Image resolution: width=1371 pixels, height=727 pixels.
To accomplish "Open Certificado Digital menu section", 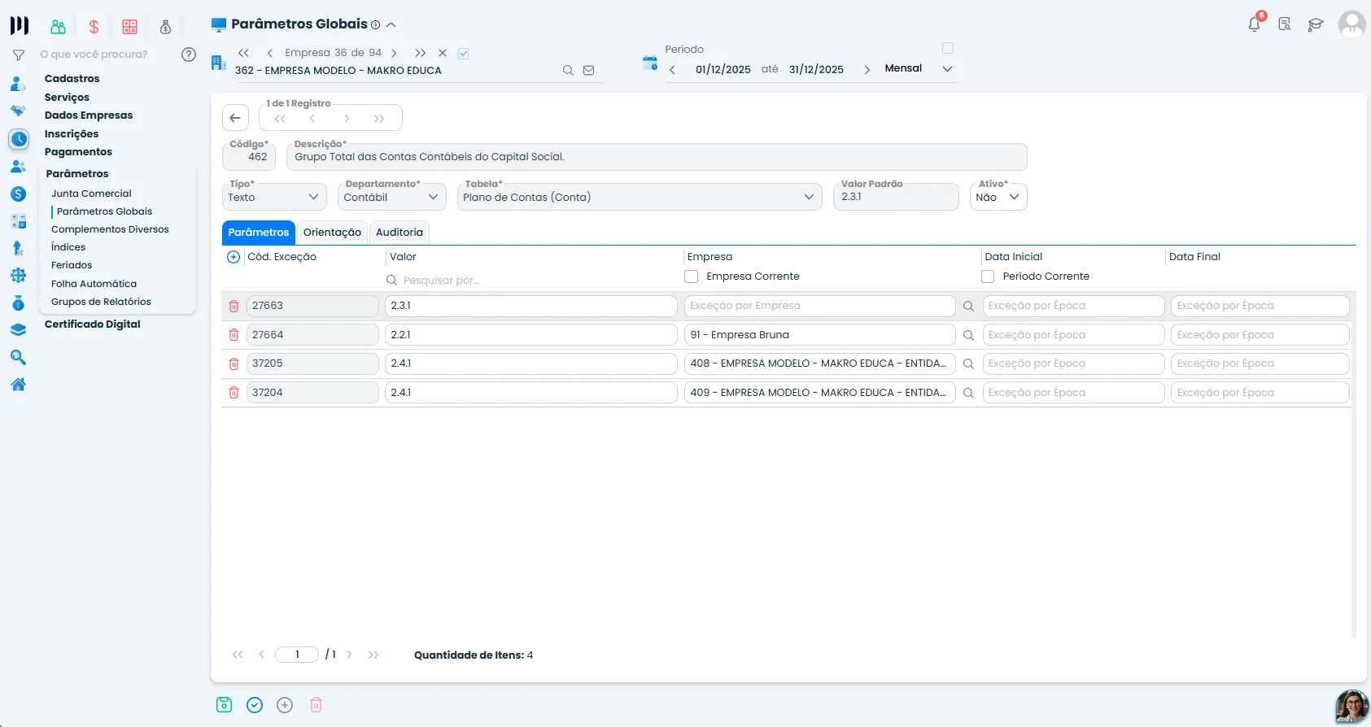I will coord(93,324).
